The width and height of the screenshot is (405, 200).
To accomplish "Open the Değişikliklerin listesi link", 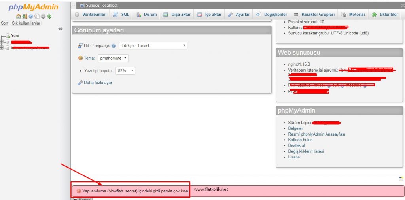I will 306,151.
